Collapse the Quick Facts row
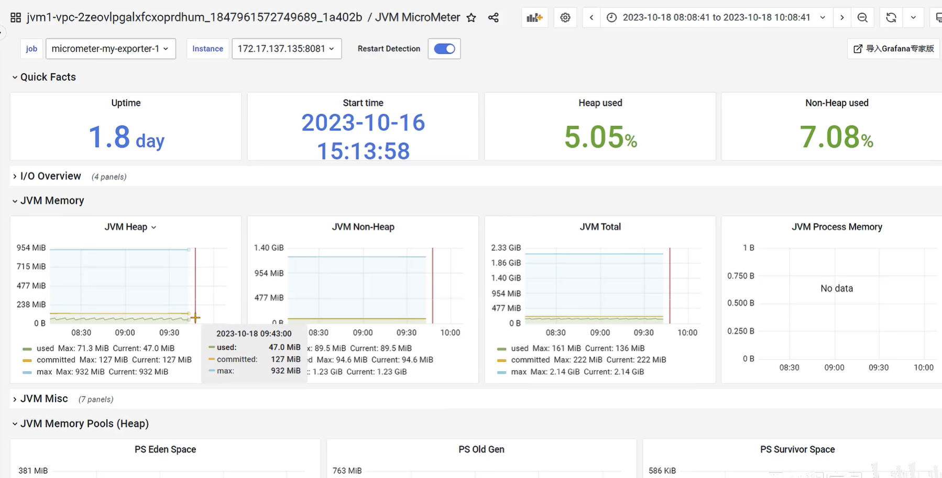 (43, 77)
